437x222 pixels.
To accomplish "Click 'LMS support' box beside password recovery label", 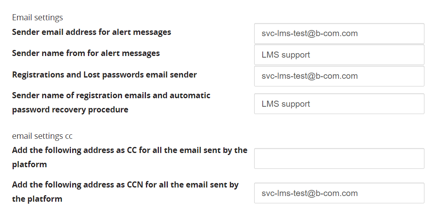I will click(x=339, y=104).
